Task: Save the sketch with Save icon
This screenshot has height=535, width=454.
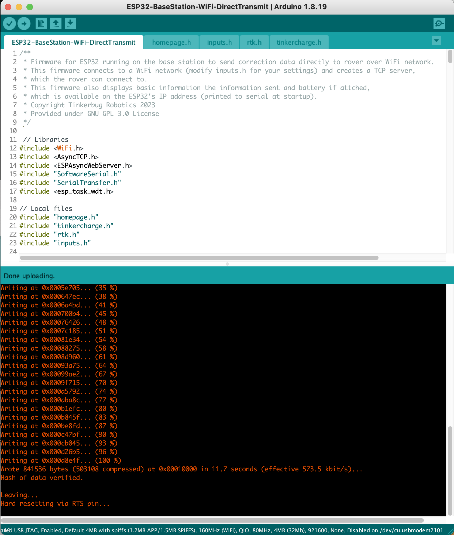Action: tap(70, 23)
